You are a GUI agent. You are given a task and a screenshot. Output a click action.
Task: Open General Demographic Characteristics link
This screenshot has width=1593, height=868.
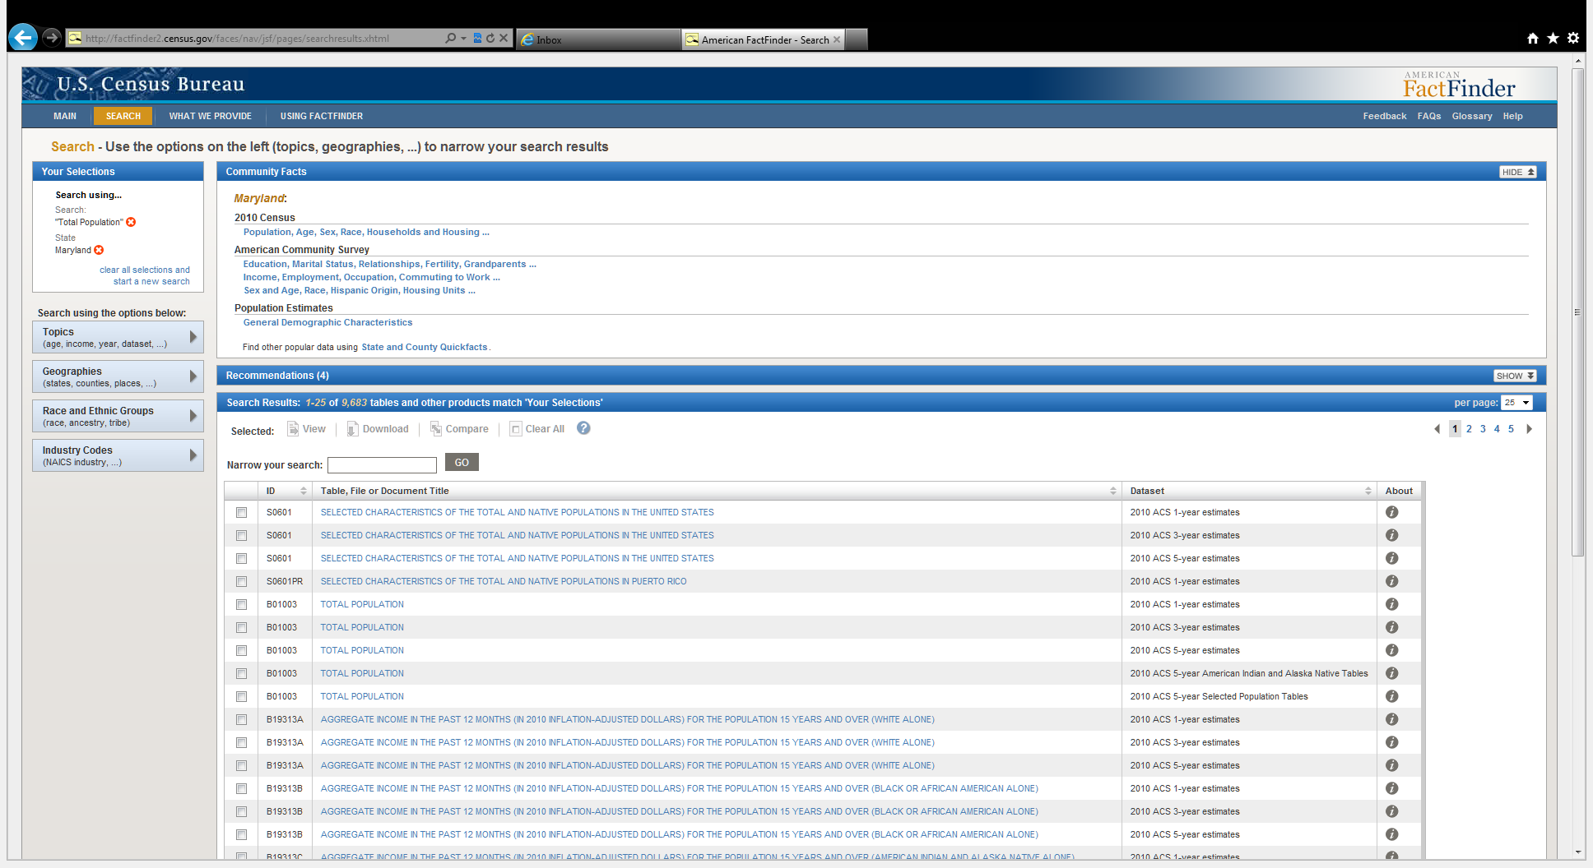pyautogui.click(x=327, y=322)
